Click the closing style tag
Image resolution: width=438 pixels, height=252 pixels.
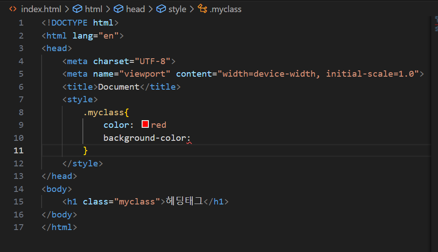(82, 163)
